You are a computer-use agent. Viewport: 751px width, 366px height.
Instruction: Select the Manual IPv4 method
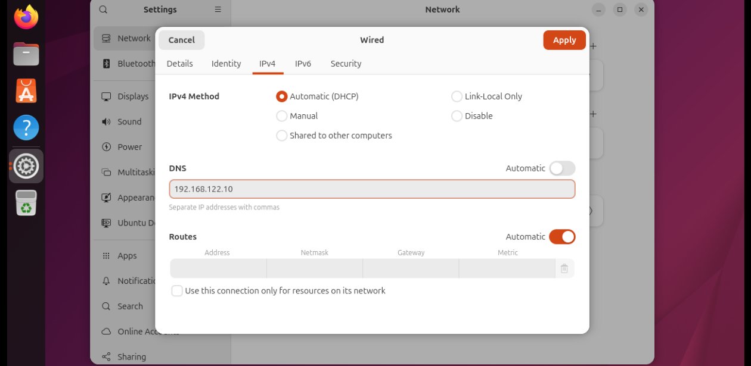click(282, 116)
